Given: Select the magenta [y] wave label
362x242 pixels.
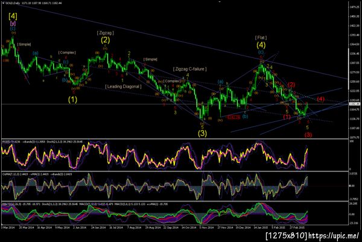Looking at the screenshot, I should (x=13, y=24).
